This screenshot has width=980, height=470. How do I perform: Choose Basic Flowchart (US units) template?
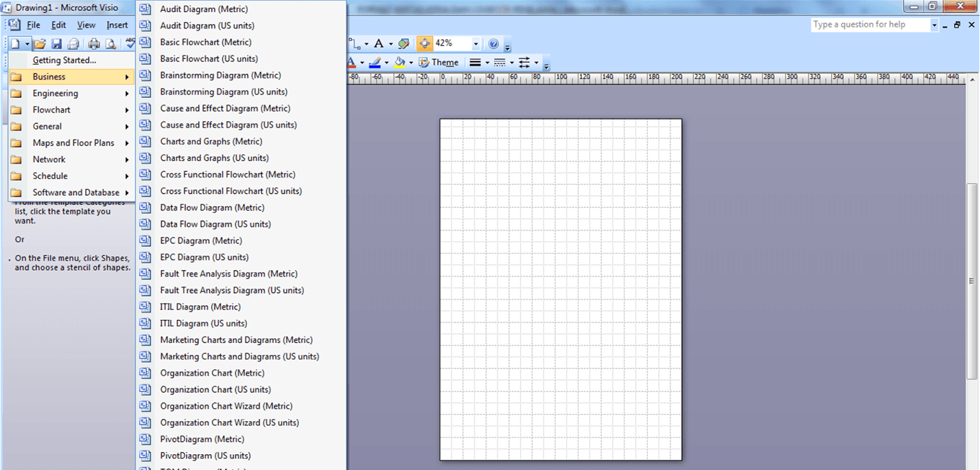click(241, 59)
